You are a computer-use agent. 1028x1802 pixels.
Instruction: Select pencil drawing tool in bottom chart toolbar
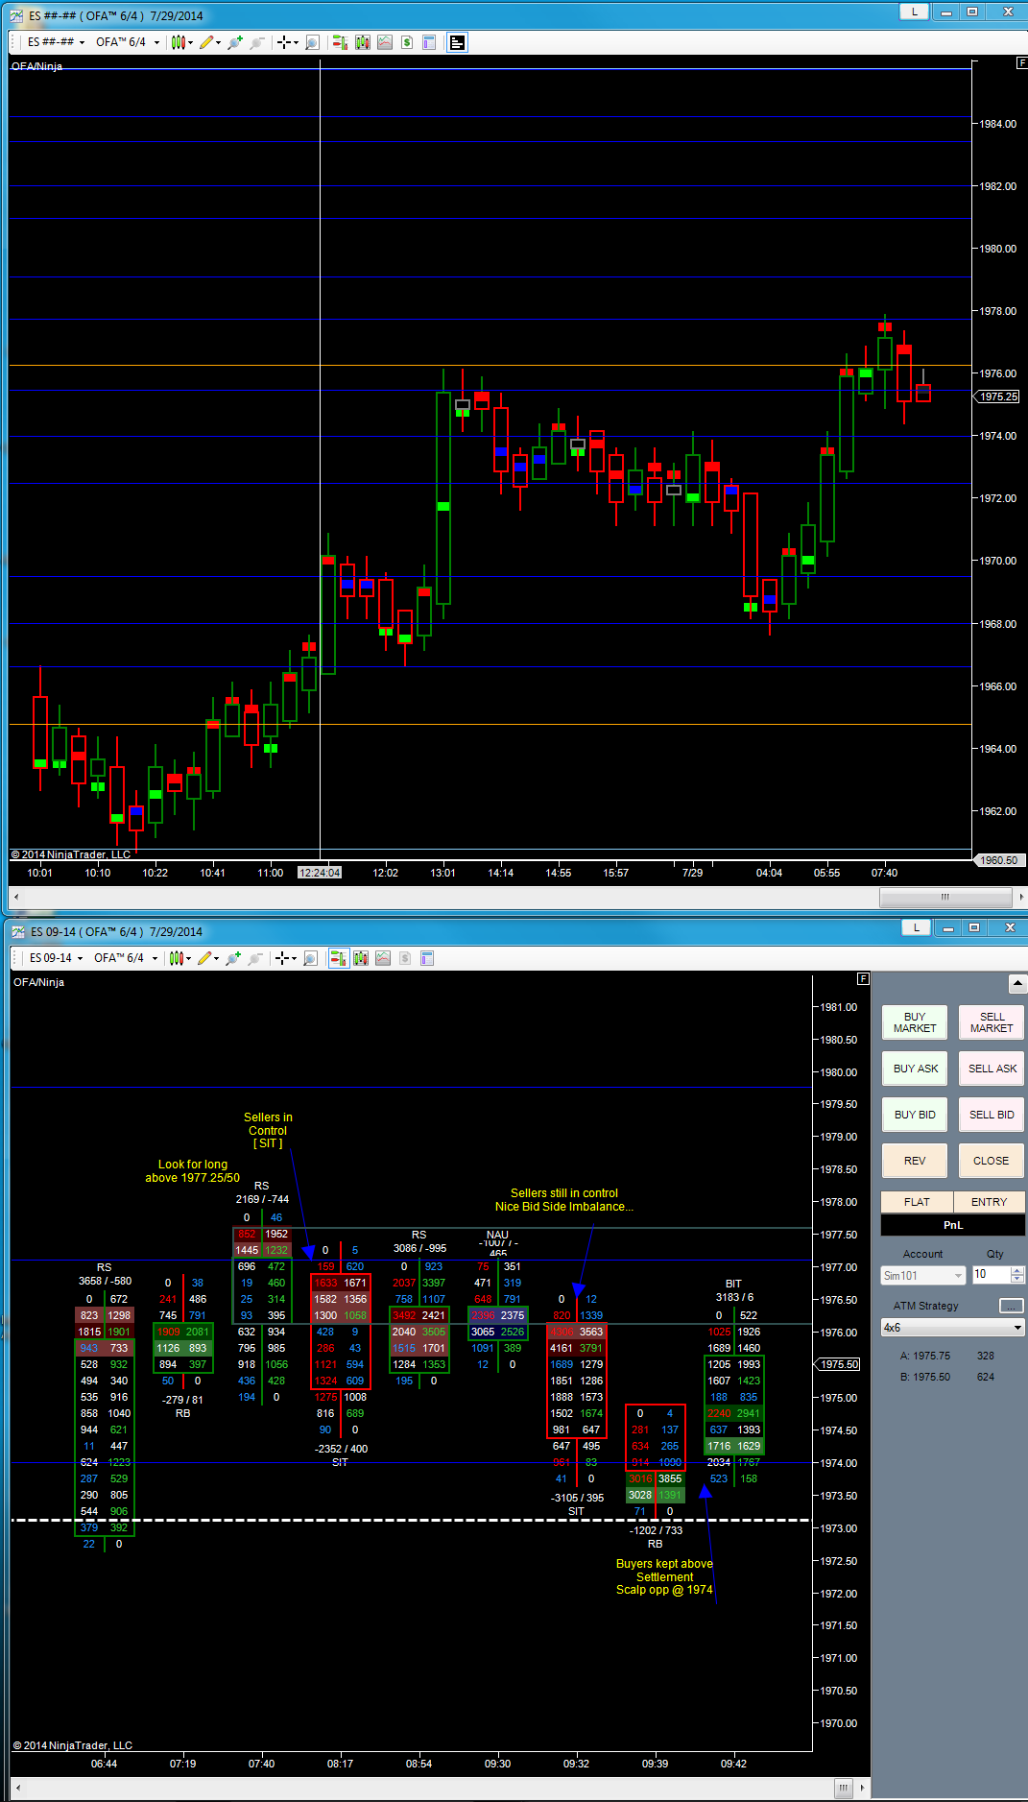pyautogui.click(x=204, y=958)
